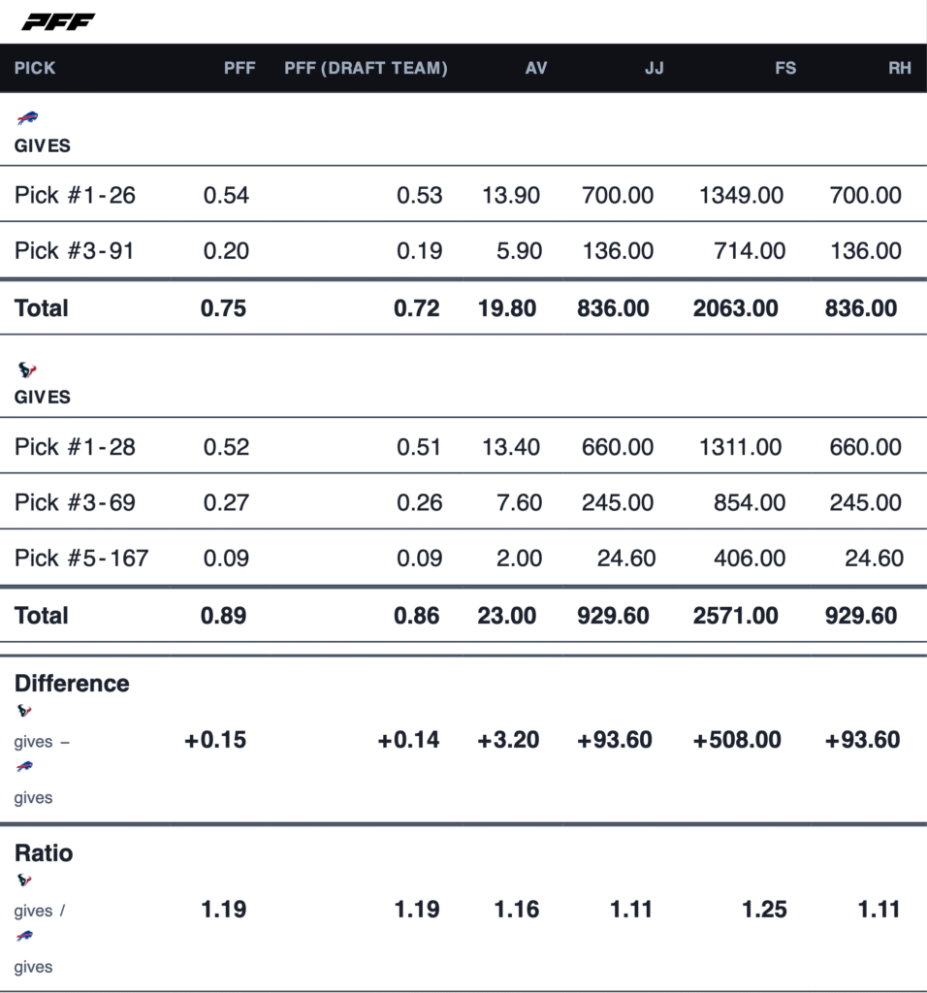Click the 1.25 ratio value
The width and height of the screenshot is (927, 993).
[x=766, y=910]
